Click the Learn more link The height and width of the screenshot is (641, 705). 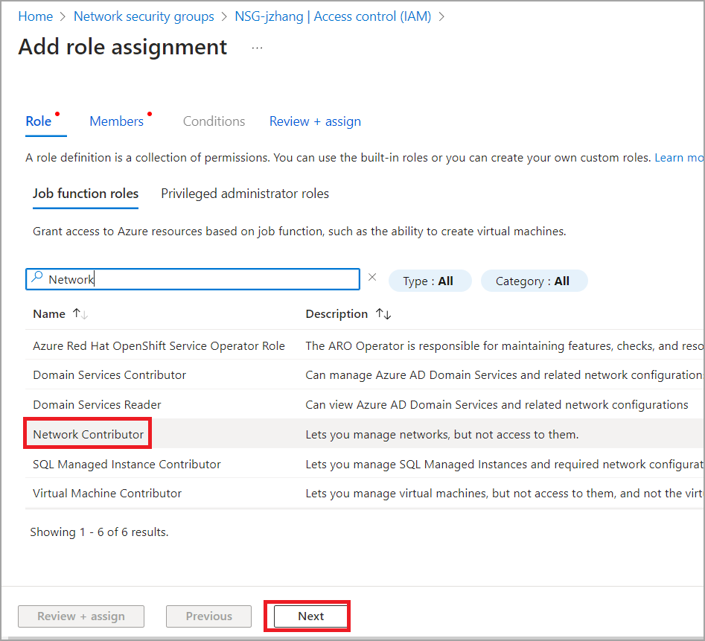click(678, 158)
